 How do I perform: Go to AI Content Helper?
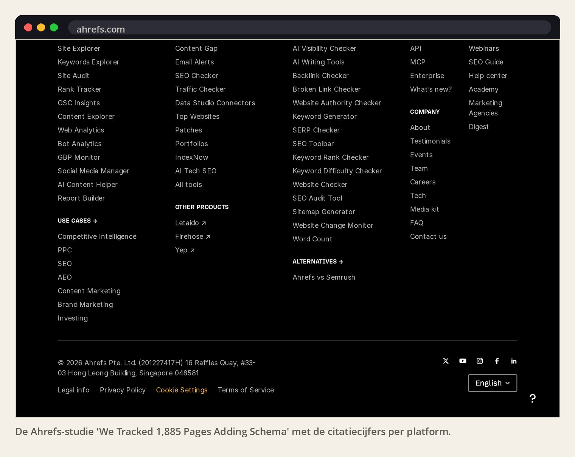pyautogui.click(x=88, y=185)
